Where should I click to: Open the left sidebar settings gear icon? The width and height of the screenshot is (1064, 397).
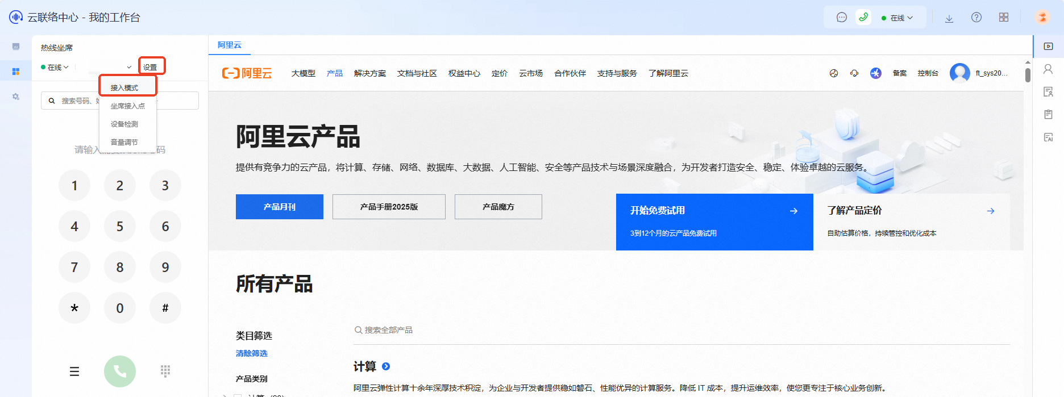pos(16,97)
